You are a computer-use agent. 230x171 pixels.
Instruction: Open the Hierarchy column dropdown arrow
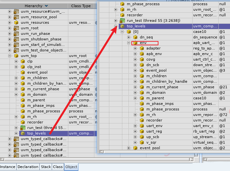pos(46,6)
